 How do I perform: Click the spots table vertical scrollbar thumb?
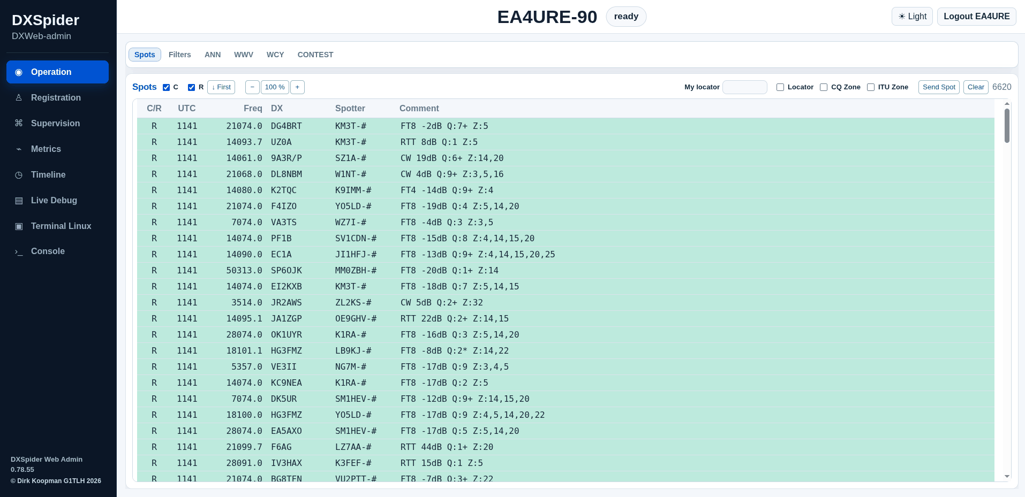(x=1007, y=126)
